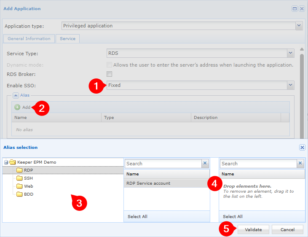308x237 pixels.
Task: Select the Web folder icon
Action: pyautogui.click(x=19, y=186)
